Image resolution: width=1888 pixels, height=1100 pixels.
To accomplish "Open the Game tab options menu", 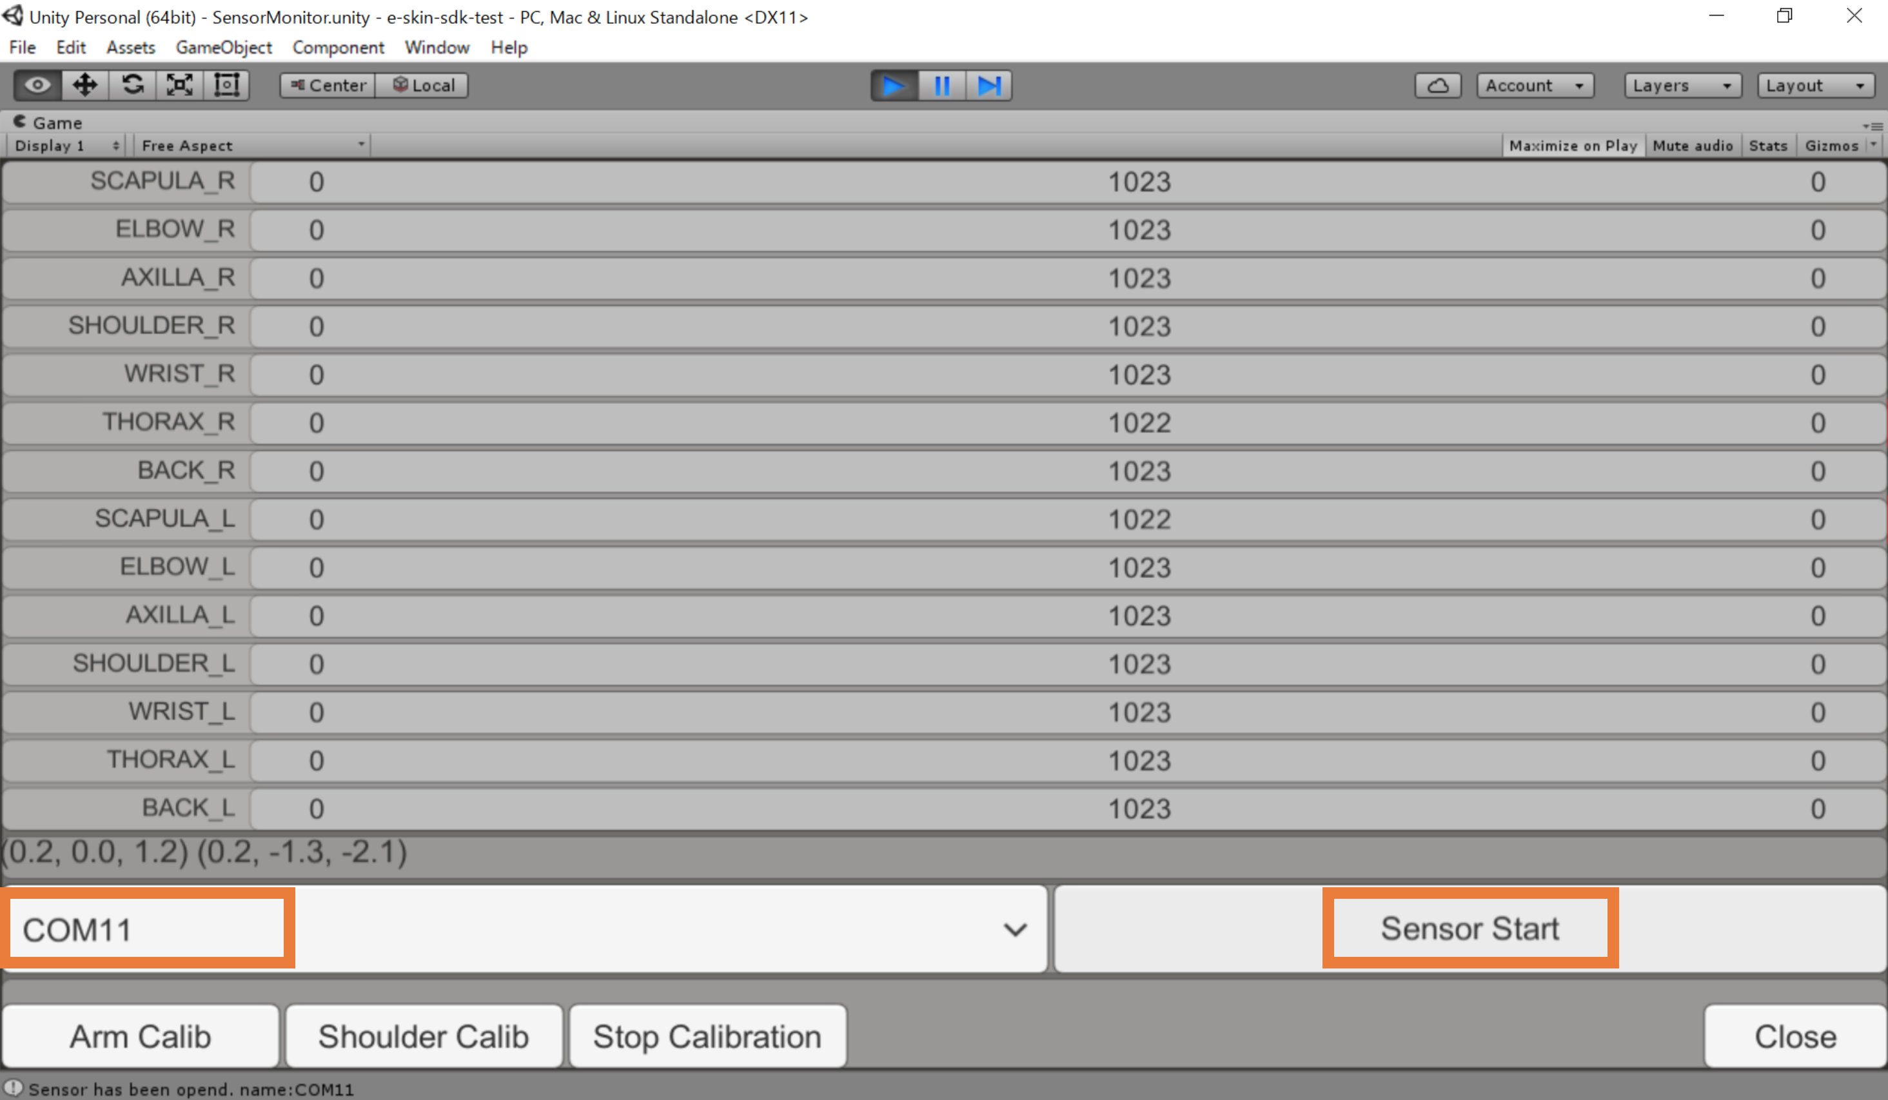I will [1873, 126].
